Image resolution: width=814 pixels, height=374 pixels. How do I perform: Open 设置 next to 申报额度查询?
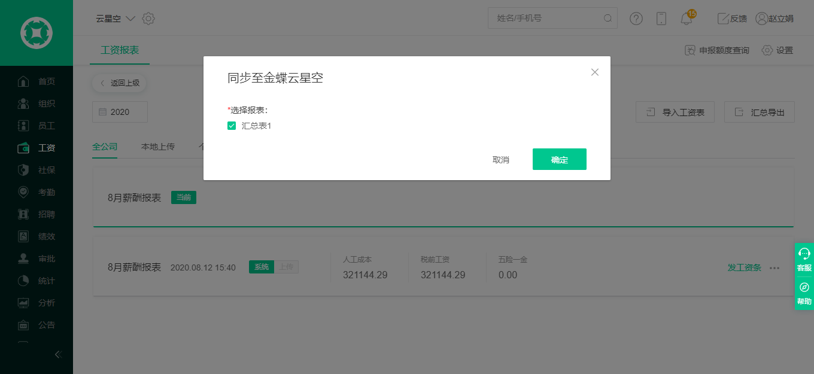click(777, 50)
